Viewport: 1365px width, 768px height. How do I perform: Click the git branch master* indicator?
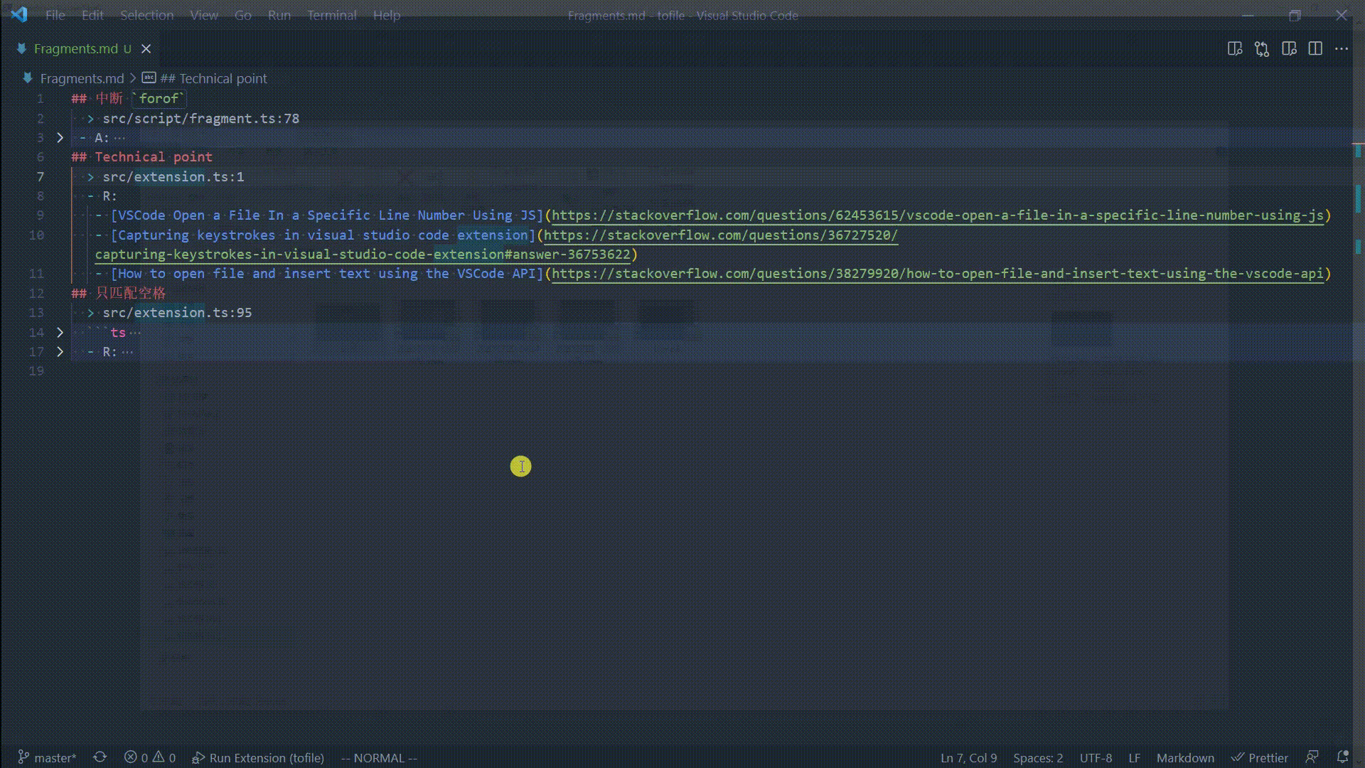click(47, 757)
